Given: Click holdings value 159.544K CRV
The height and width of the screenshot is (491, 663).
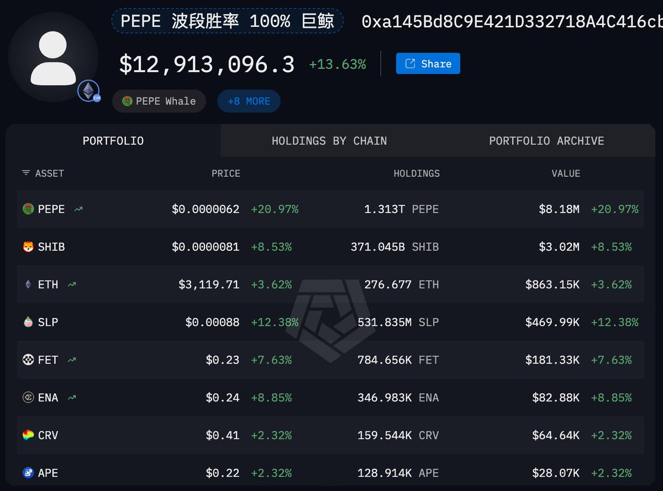Looking at the screenshot, I should [x=398, y=435].
